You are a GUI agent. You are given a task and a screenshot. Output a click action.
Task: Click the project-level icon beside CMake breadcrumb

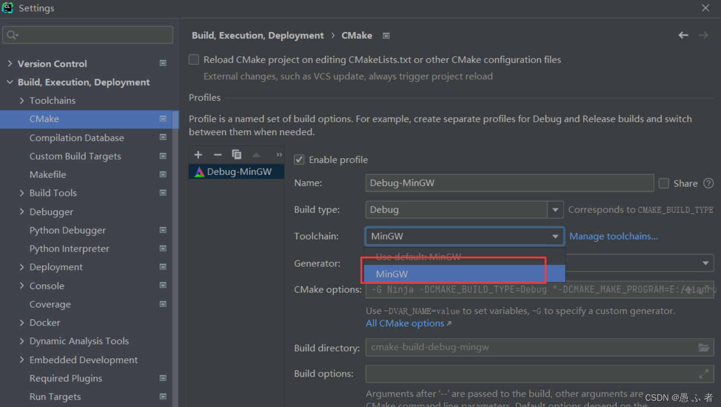pyautogui.click(x=386, y=36)
